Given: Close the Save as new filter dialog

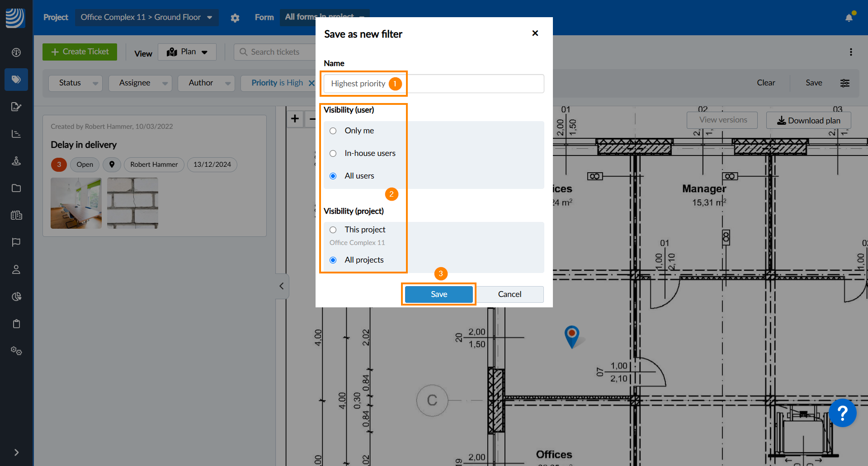Looking at the screenshot, I should tap(535, 33).
